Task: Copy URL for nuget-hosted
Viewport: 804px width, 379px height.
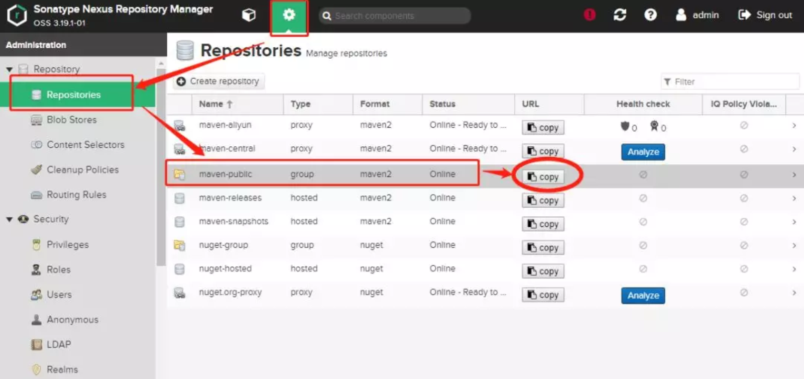Action: pyautogui.click(x=543, y=271)
